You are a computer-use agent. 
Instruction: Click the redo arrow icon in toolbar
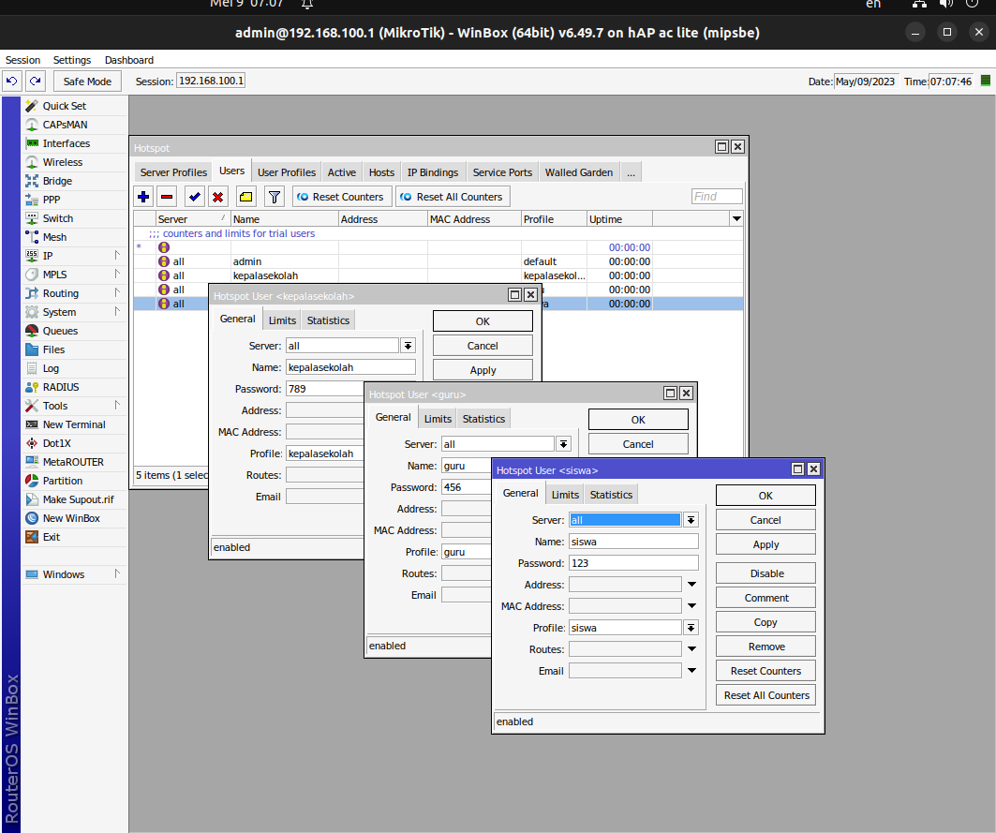tap(36, 81)
